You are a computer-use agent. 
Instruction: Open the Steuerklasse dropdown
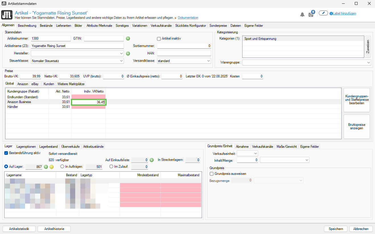click(x=77, y=61)
